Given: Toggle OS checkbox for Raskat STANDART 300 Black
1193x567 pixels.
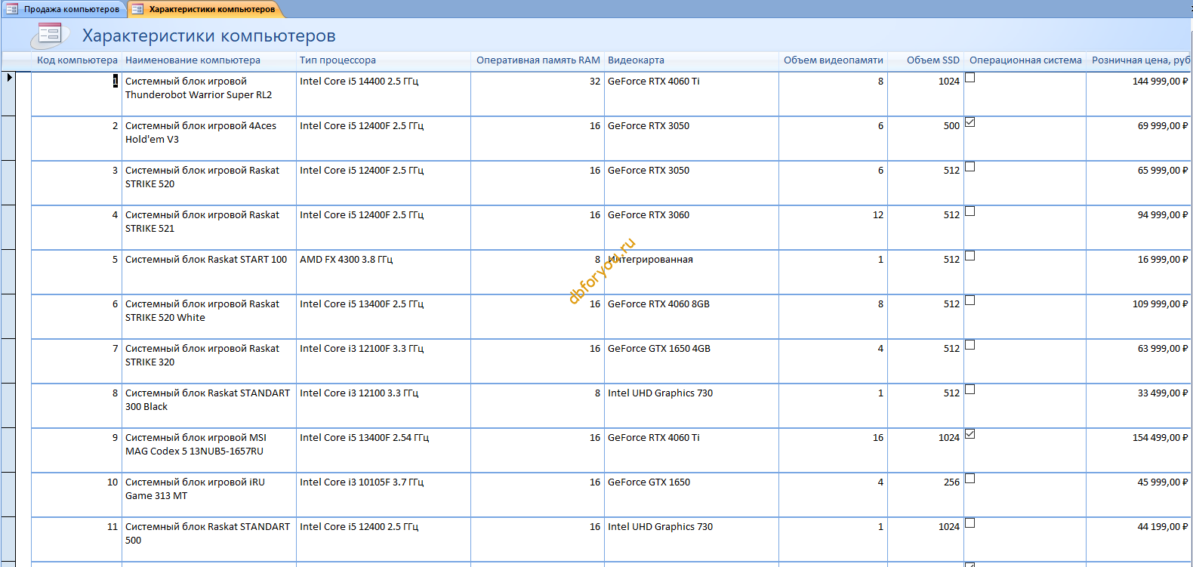Looking at the screenshot, I should click(970, 389).
